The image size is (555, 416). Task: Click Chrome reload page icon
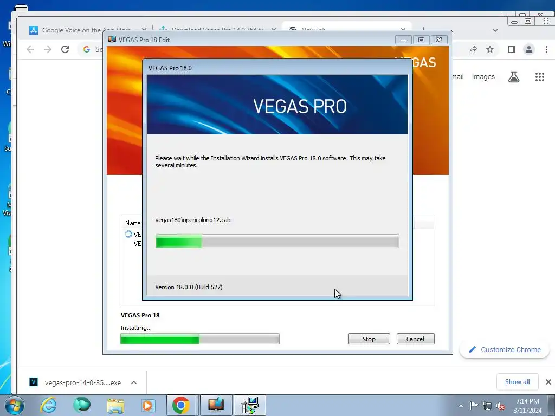[65, 49]
